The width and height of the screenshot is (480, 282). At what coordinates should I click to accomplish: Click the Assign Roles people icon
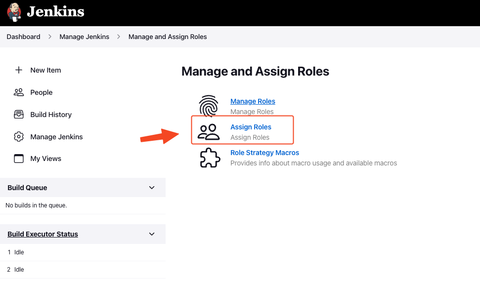[209, 132]
